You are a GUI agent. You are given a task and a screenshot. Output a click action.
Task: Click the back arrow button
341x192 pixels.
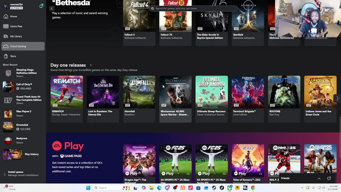(x=52, y=9)
